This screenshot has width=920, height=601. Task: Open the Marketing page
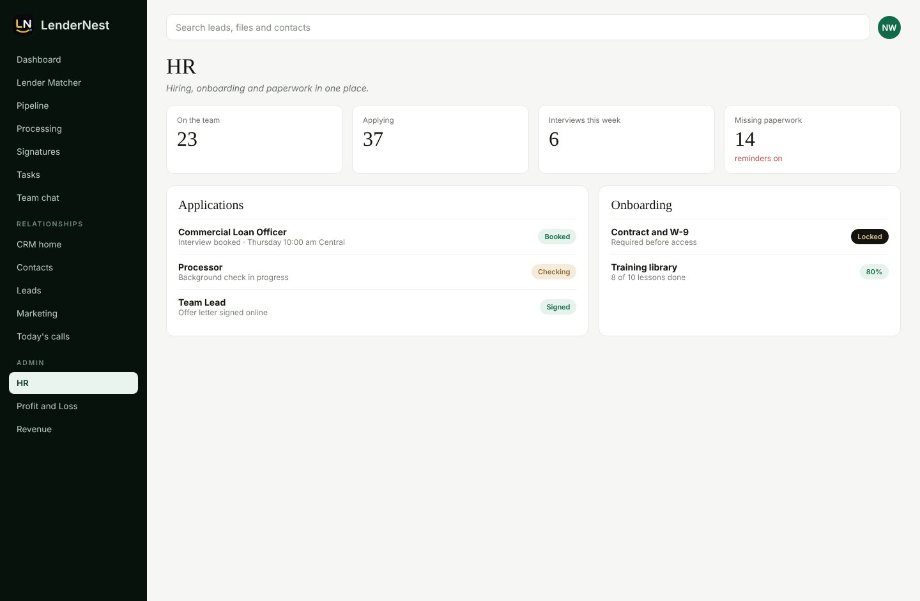(73, 313)
